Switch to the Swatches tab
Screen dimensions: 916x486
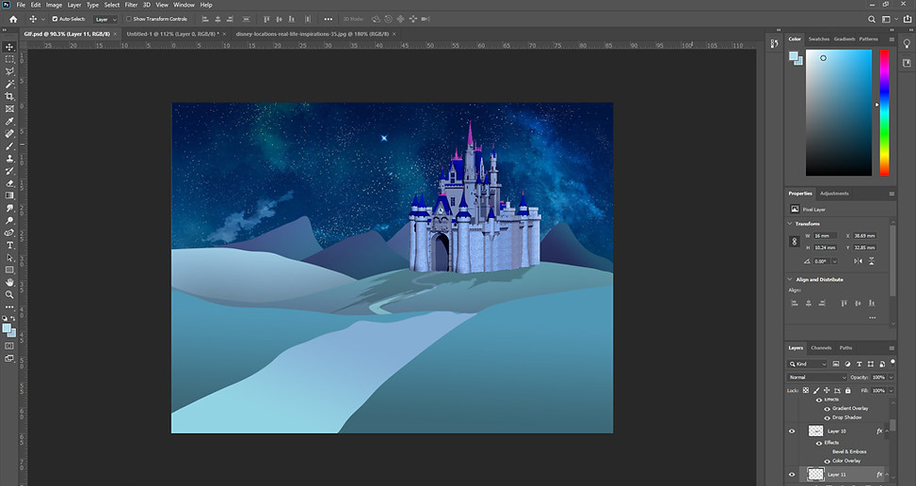click(x=819, y=39)
